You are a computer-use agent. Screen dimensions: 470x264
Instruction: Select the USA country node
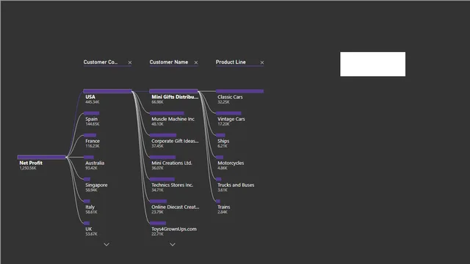(107, 96)
